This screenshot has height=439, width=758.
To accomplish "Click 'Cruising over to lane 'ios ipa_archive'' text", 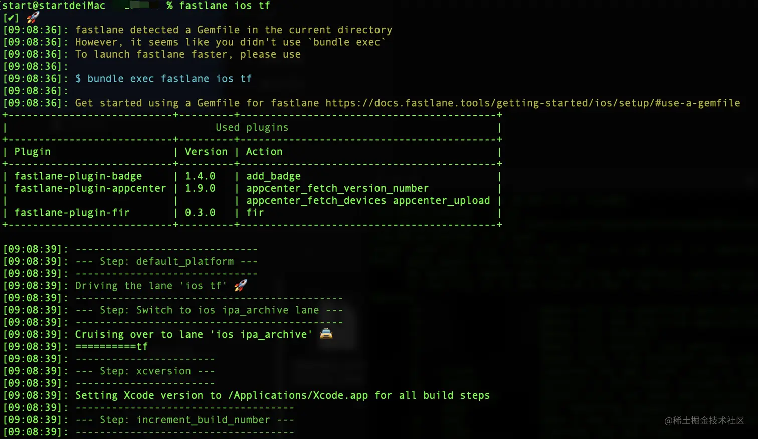I will click(194, 334).
